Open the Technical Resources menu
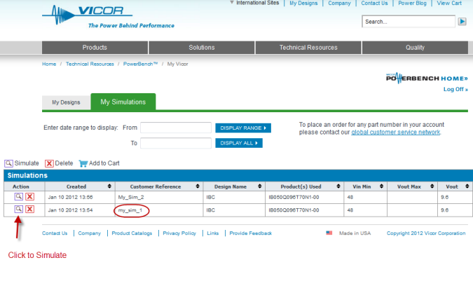 coord(308,48)
